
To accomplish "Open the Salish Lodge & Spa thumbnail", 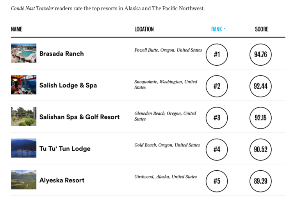I will [x=23, y=85].
